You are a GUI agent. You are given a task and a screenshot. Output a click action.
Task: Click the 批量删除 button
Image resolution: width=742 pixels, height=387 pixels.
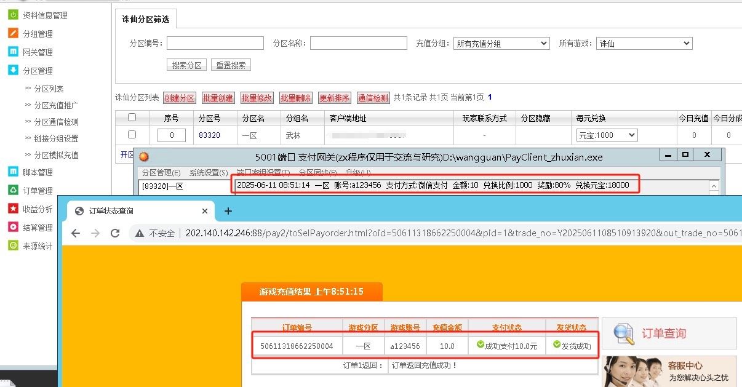(x=295, y=98)
